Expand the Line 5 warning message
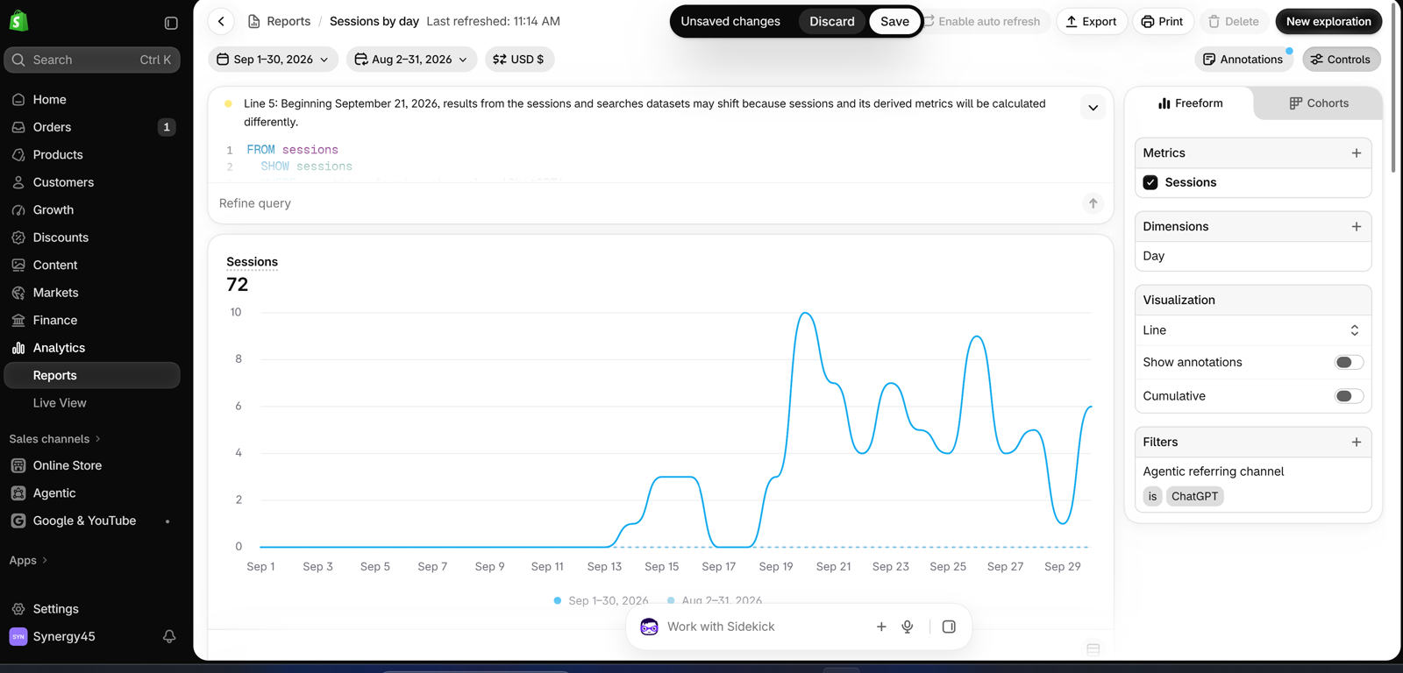The image size is (1403, 673). point(1093,108)
